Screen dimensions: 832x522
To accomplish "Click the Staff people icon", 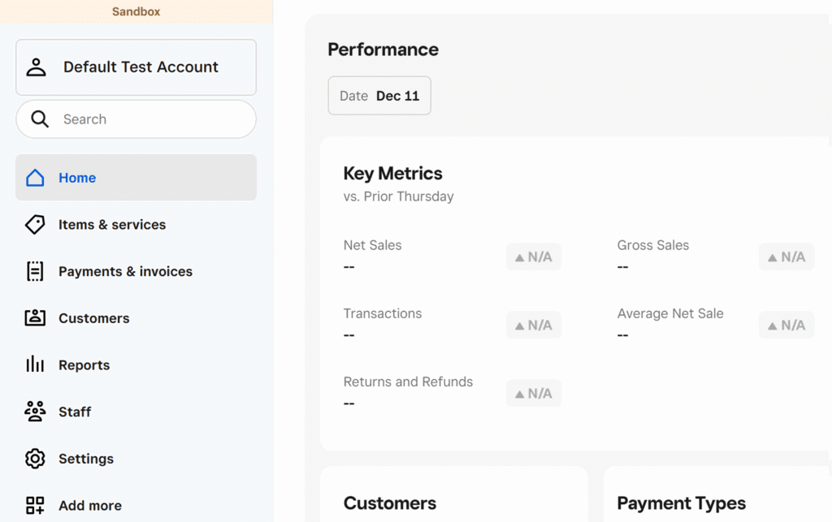I will tap(35, 412).
